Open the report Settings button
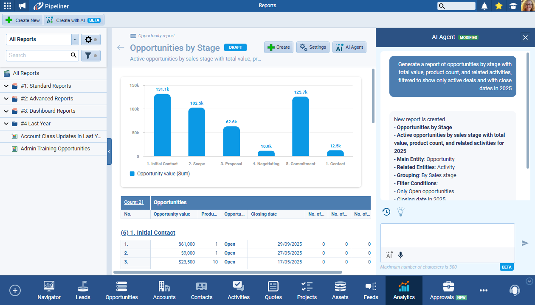Image resolution: width=535 pixels, height=305 pixels. coord(313,47)
